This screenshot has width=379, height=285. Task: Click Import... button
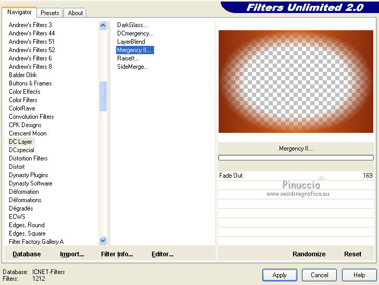tap(72, 254)
